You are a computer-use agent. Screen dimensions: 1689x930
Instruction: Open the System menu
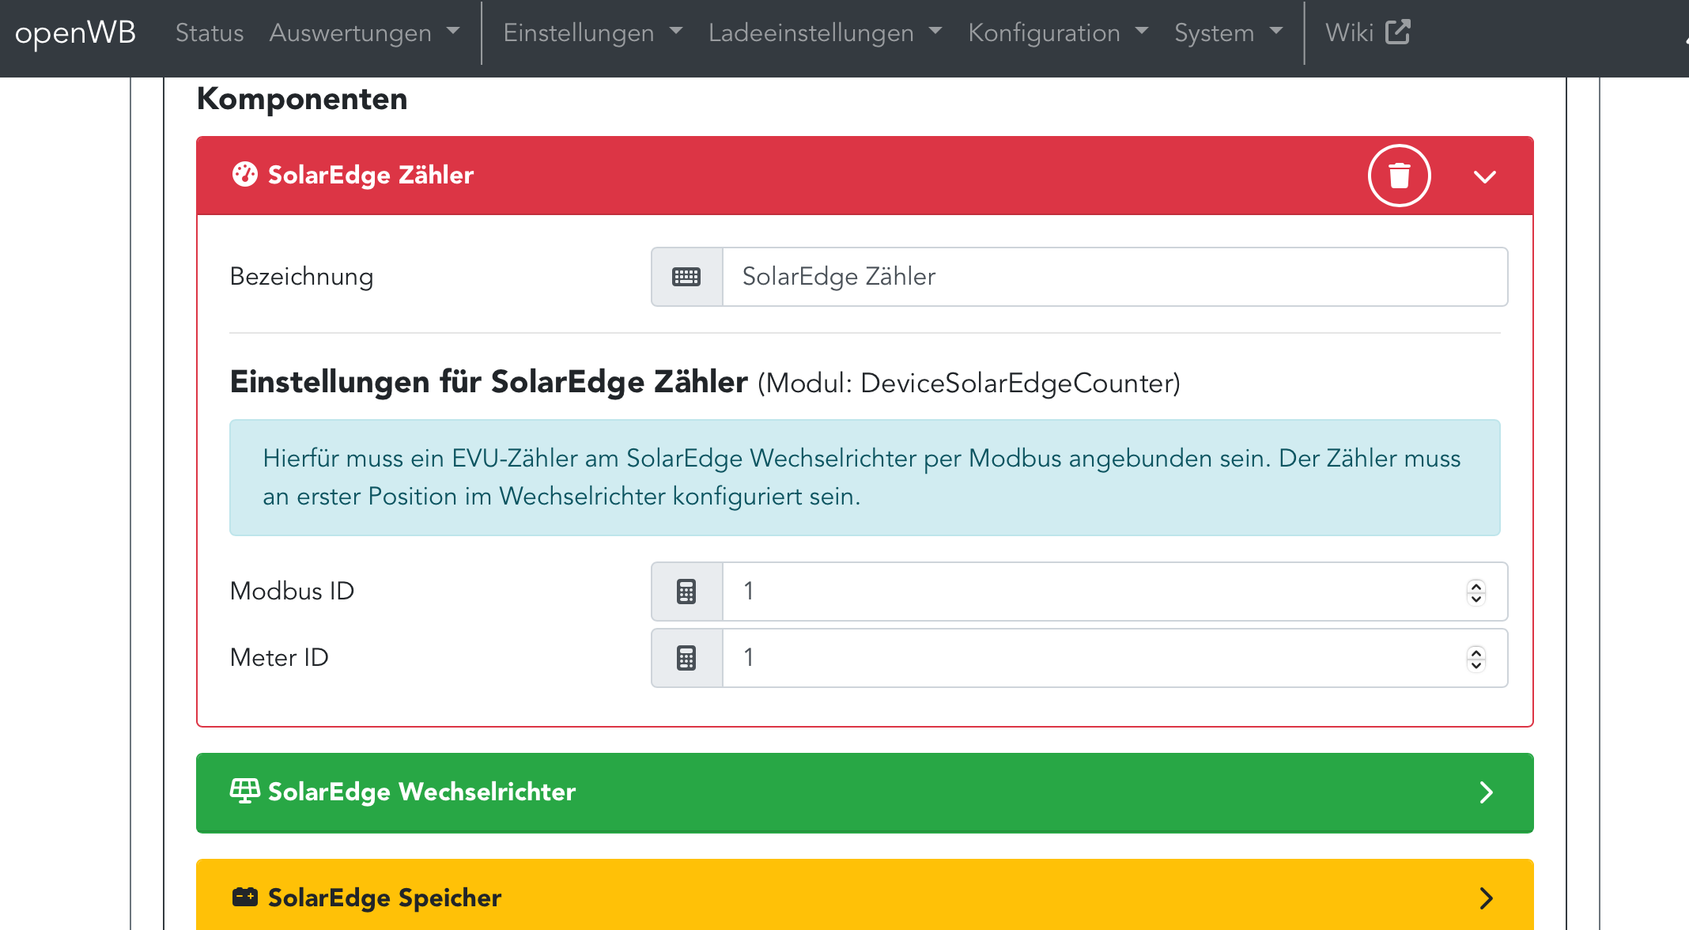pyautogui.click(x=1227, y=32)
